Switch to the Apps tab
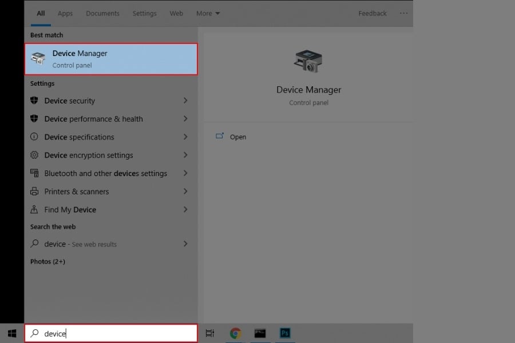The width and height of the screenshot is (515, 343). [x=65, y=13]
